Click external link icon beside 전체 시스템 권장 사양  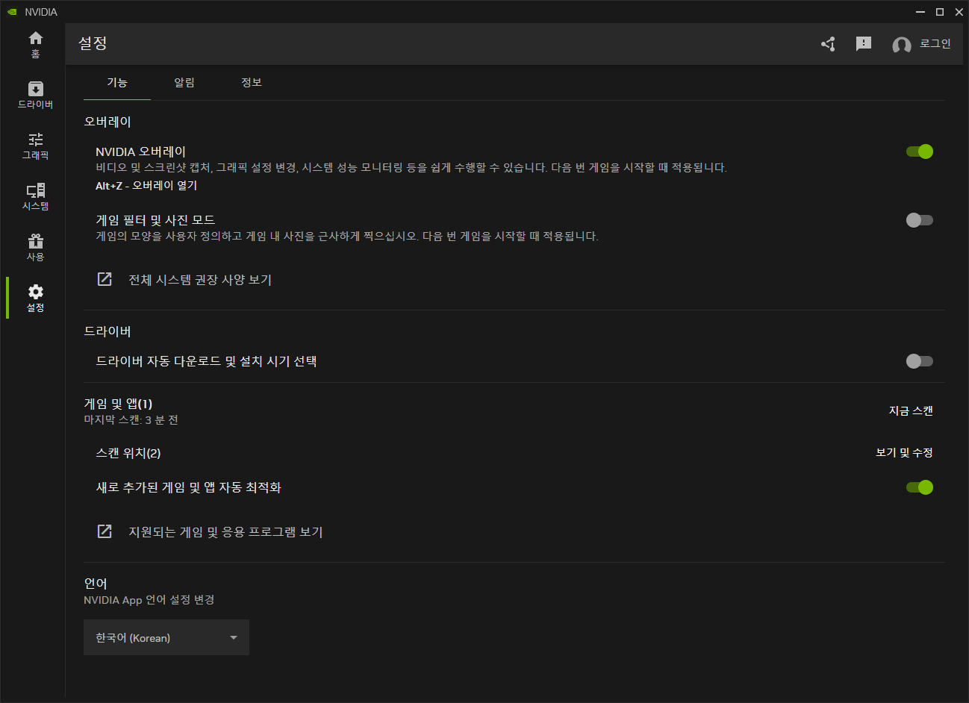105,279
